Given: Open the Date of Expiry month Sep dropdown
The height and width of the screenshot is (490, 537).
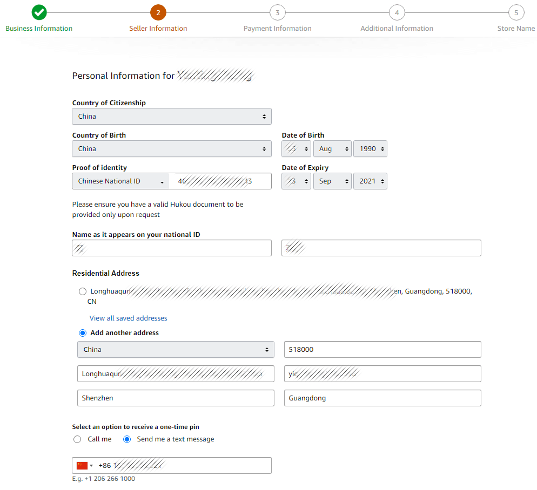Looking at the screenshot, I should tap(332, 181).
